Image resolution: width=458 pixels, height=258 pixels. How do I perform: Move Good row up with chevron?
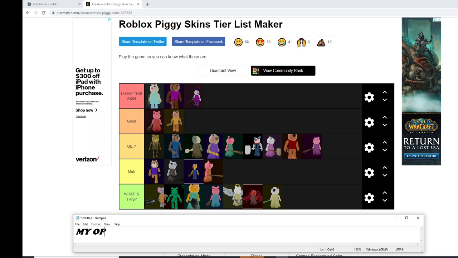point(385,118)
